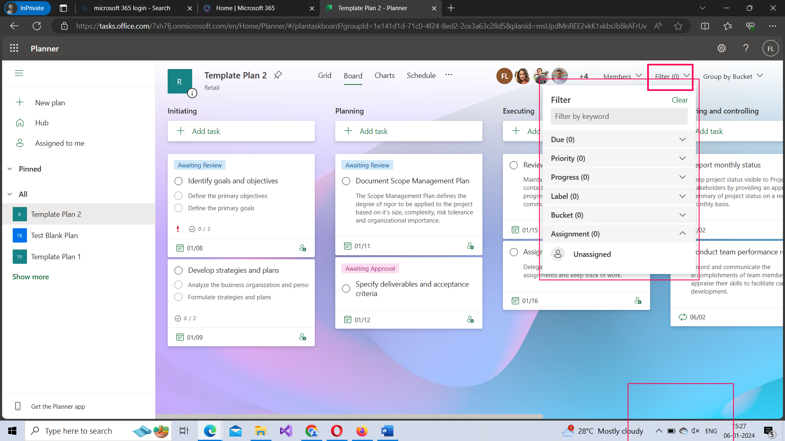The height and width of the screenshot is (441, 785).
Task: Mark the Review task in Executing complete
Action: coord(514,165)
